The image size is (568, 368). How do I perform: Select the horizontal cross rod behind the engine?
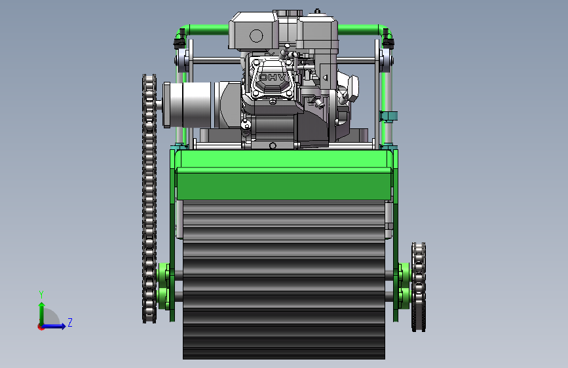pos(216,60)
